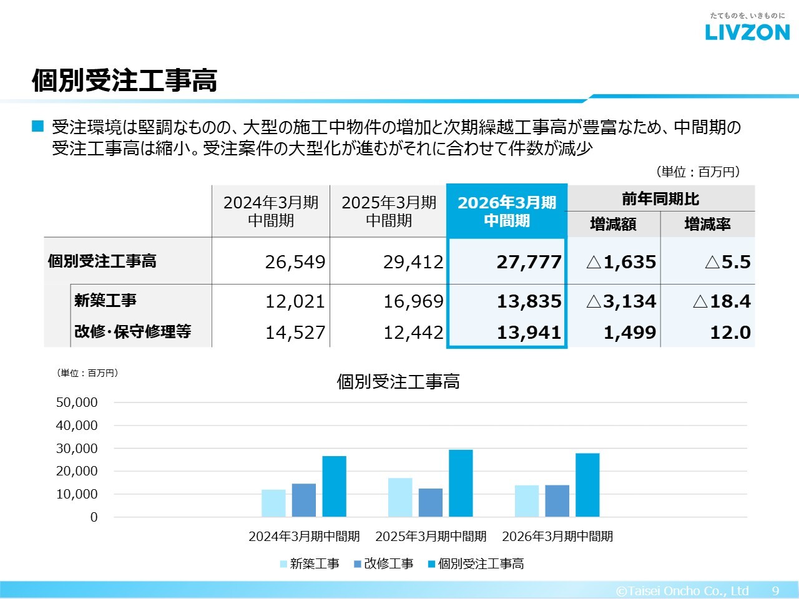
Task: Click the tallest bar for 2025年3月期中間期
Action: coord(461,483)
